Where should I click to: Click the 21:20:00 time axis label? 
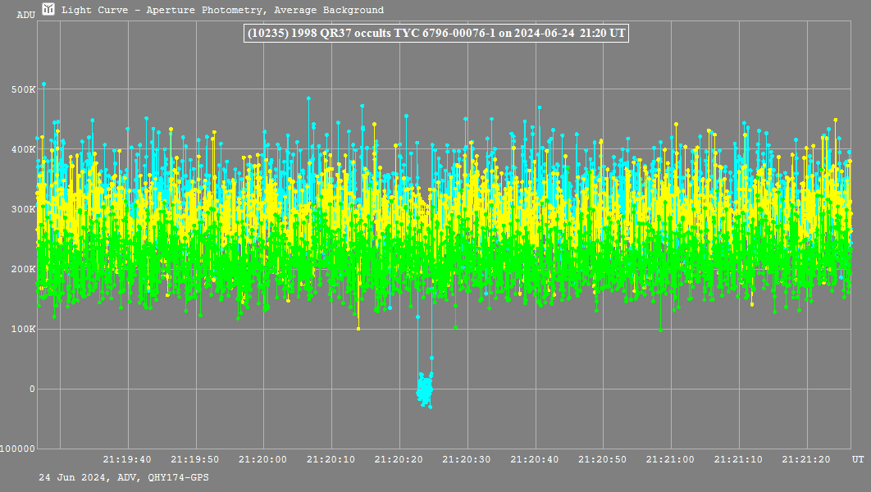(263, 459)
